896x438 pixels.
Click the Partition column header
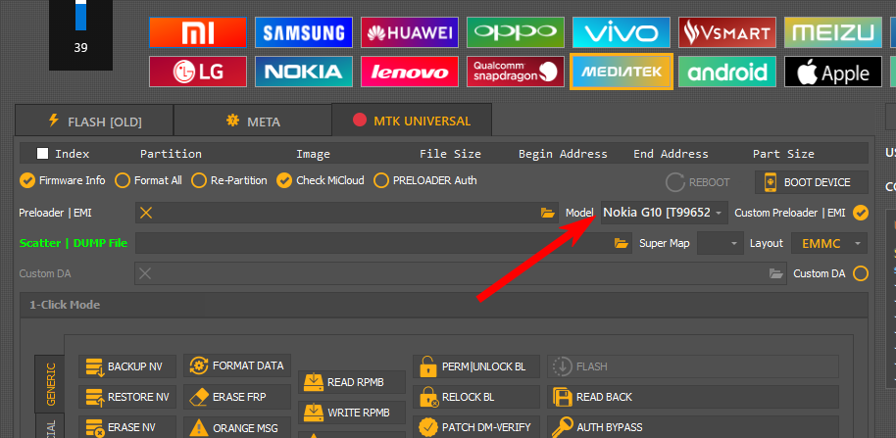tap(171, 154)
